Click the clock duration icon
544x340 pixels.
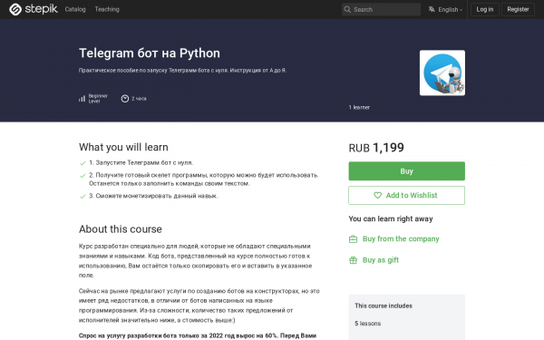coord(125,99)
